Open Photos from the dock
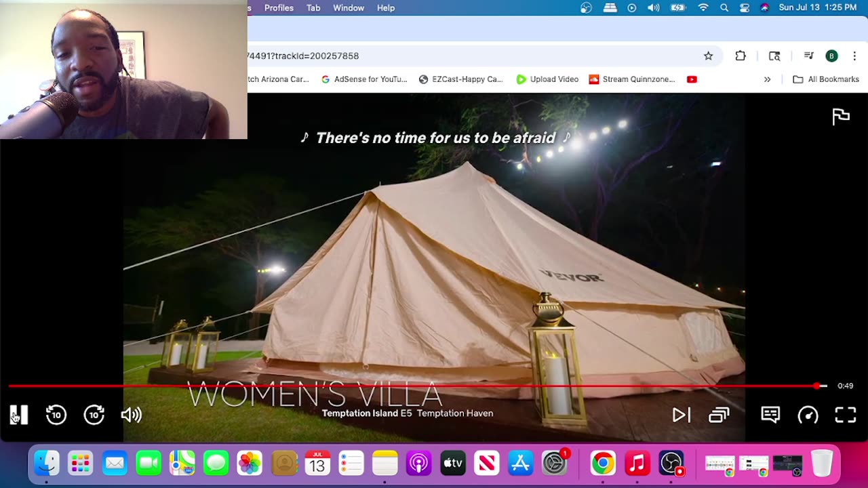This screenshot has height=488, width=868. pos(250,464)
